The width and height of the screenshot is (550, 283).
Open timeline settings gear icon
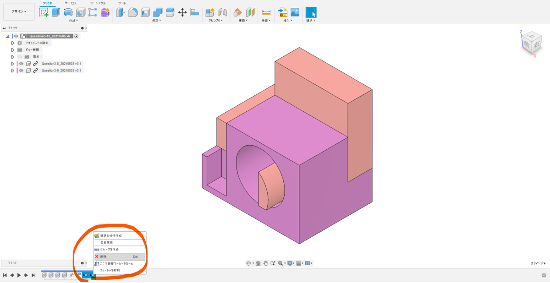click(544, 275)
